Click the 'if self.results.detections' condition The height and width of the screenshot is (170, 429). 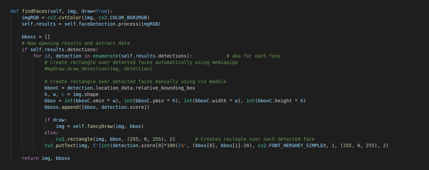point(60,49)
